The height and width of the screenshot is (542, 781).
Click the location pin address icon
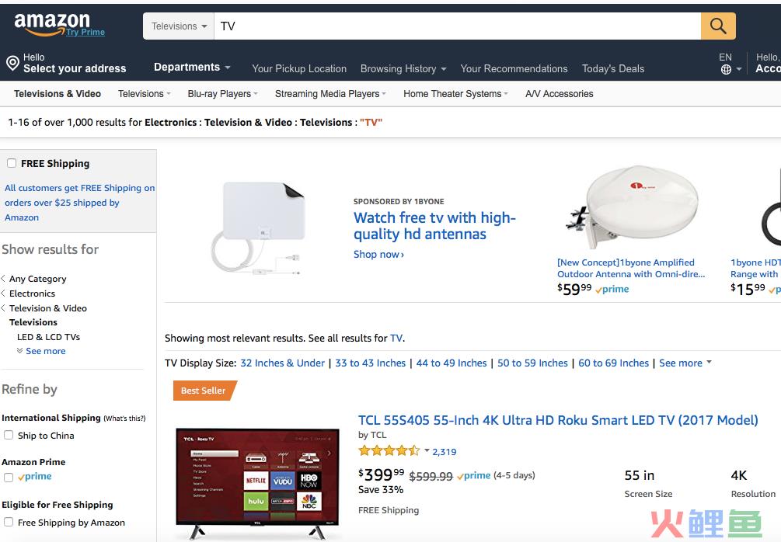click(x=12, y=63)
